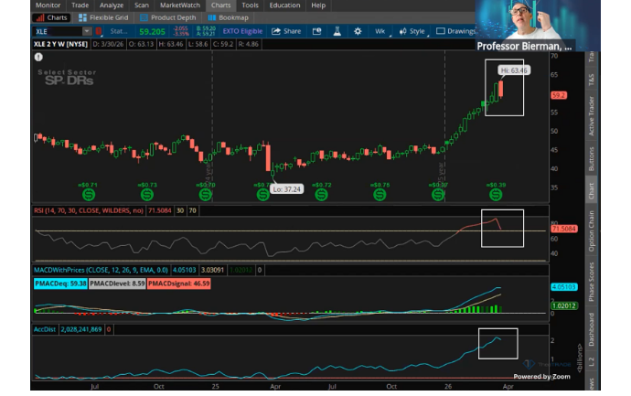
Task: Click the H: 63.46 high value
Action: (171, 44)
